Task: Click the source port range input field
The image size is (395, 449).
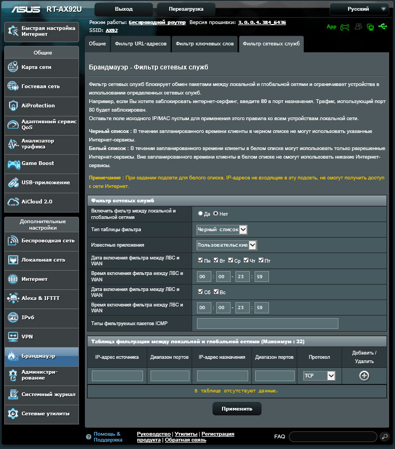Action: tap(170, 375)
